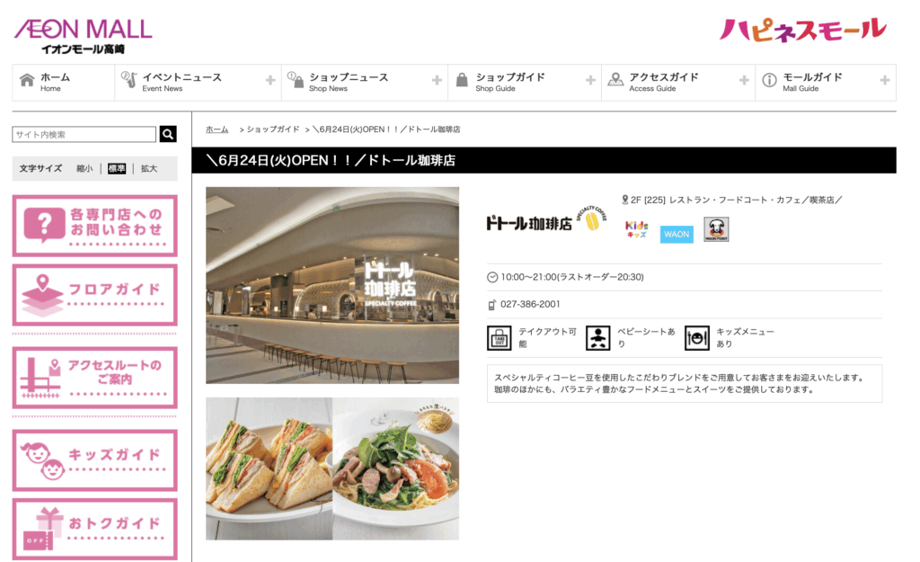Expand the モールガイド menu plus sign

885,80
